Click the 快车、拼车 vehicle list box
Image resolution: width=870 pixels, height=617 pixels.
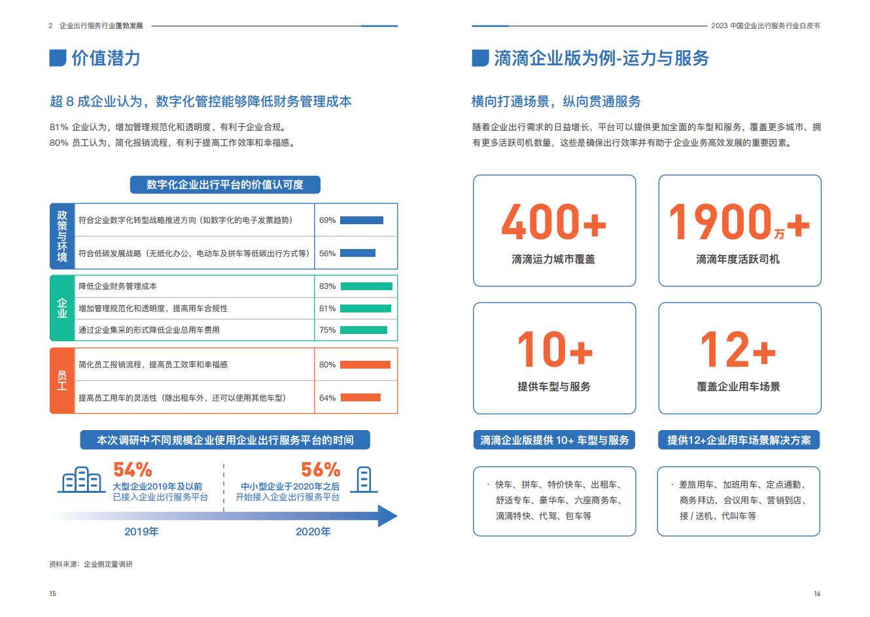pyautogui.click(x=554, y=501)
